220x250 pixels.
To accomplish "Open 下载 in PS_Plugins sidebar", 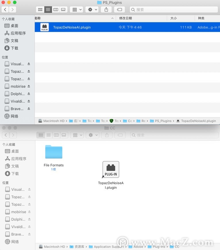I will 11,48.
